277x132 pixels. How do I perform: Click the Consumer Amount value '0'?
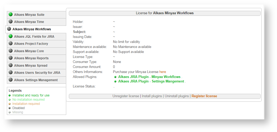click(x=114, y=67)
